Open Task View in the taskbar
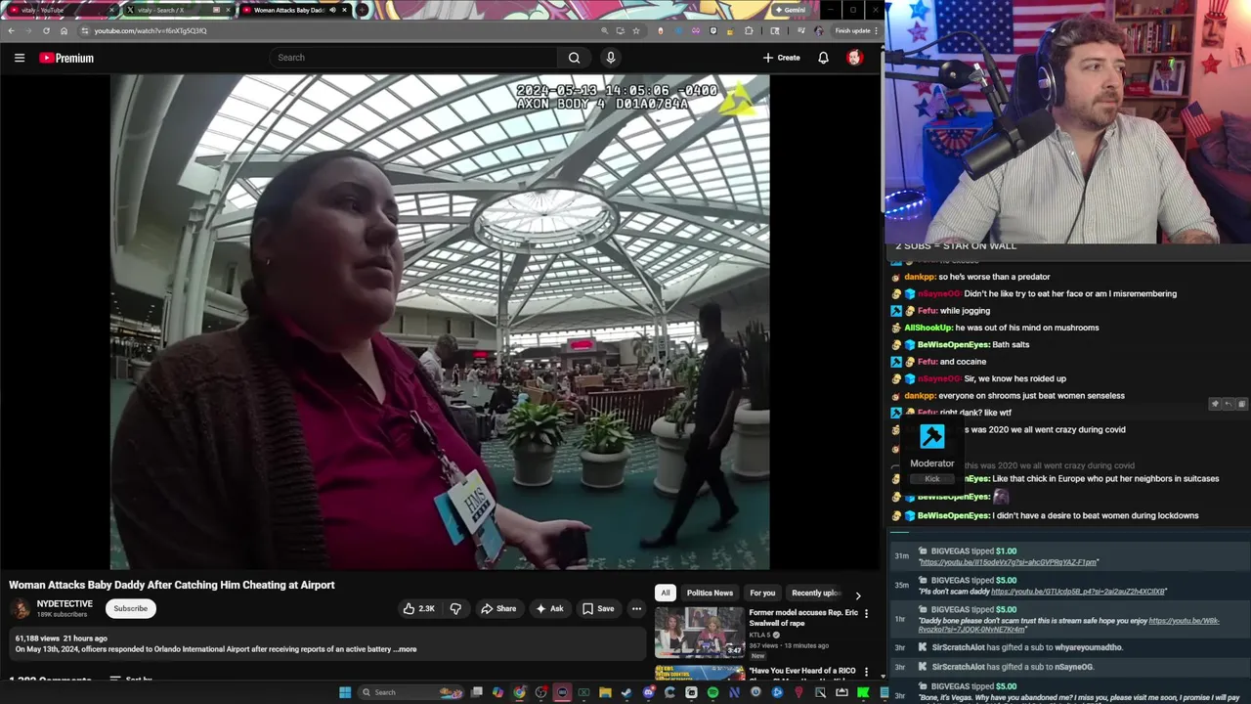The image size is (1251, 704). pos(476,692)
